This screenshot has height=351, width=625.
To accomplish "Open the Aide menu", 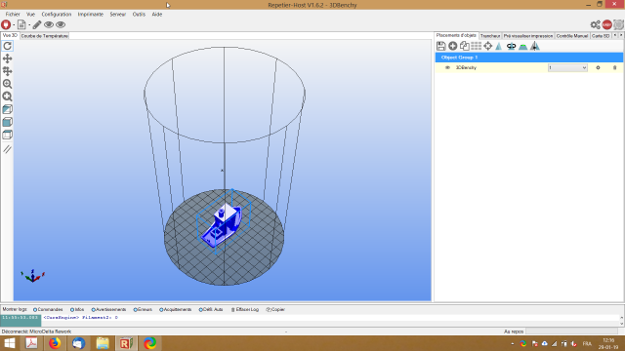I will click(x=157, y=15).
